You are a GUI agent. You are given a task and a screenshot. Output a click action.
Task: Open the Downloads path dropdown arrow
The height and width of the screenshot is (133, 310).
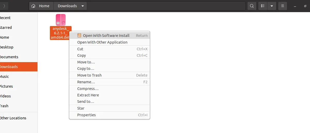coord(82,6)
